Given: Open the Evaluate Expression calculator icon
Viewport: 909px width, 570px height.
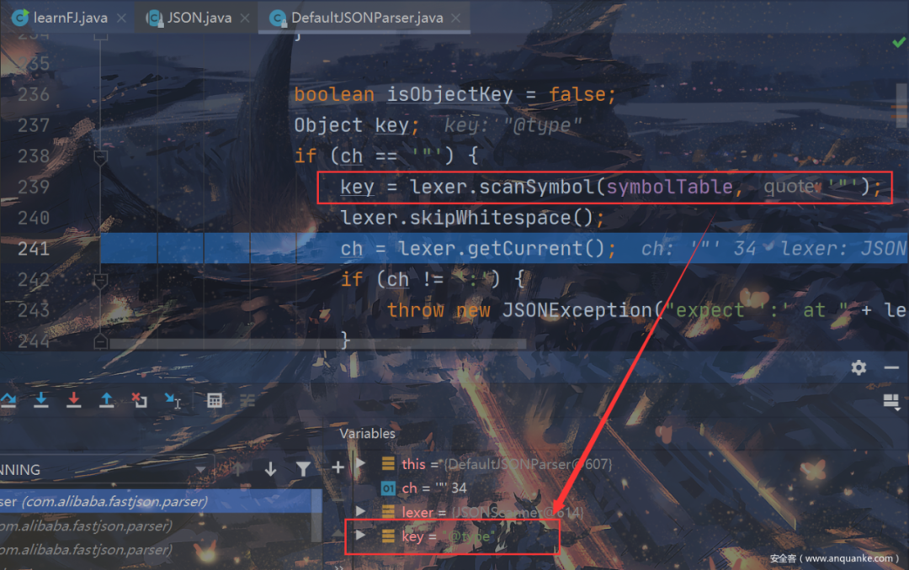Looking at the screenshot, I should 215,400.
